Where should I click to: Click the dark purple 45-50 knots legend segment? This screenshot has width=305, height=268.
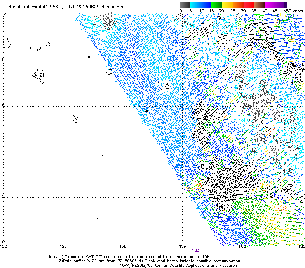click(x=281, y=5)
